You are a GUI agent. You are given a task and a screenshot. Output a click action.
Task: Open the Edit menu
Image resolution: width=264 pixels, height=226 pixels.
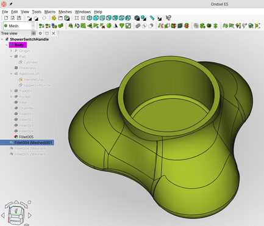click(x=15, y=12)
